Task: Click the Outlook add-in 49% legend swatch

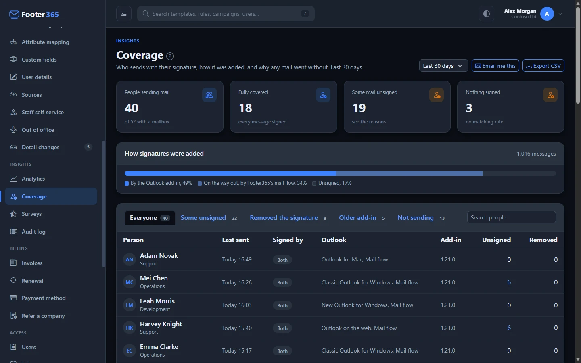Action: point(127,183)
